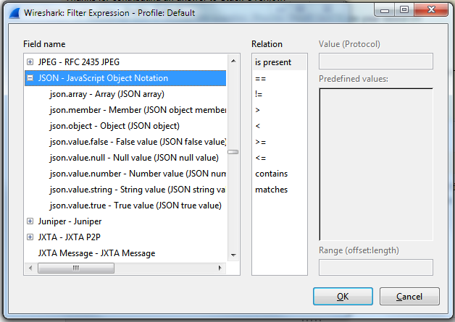Close the Filter Expression window

click(431, 10)
